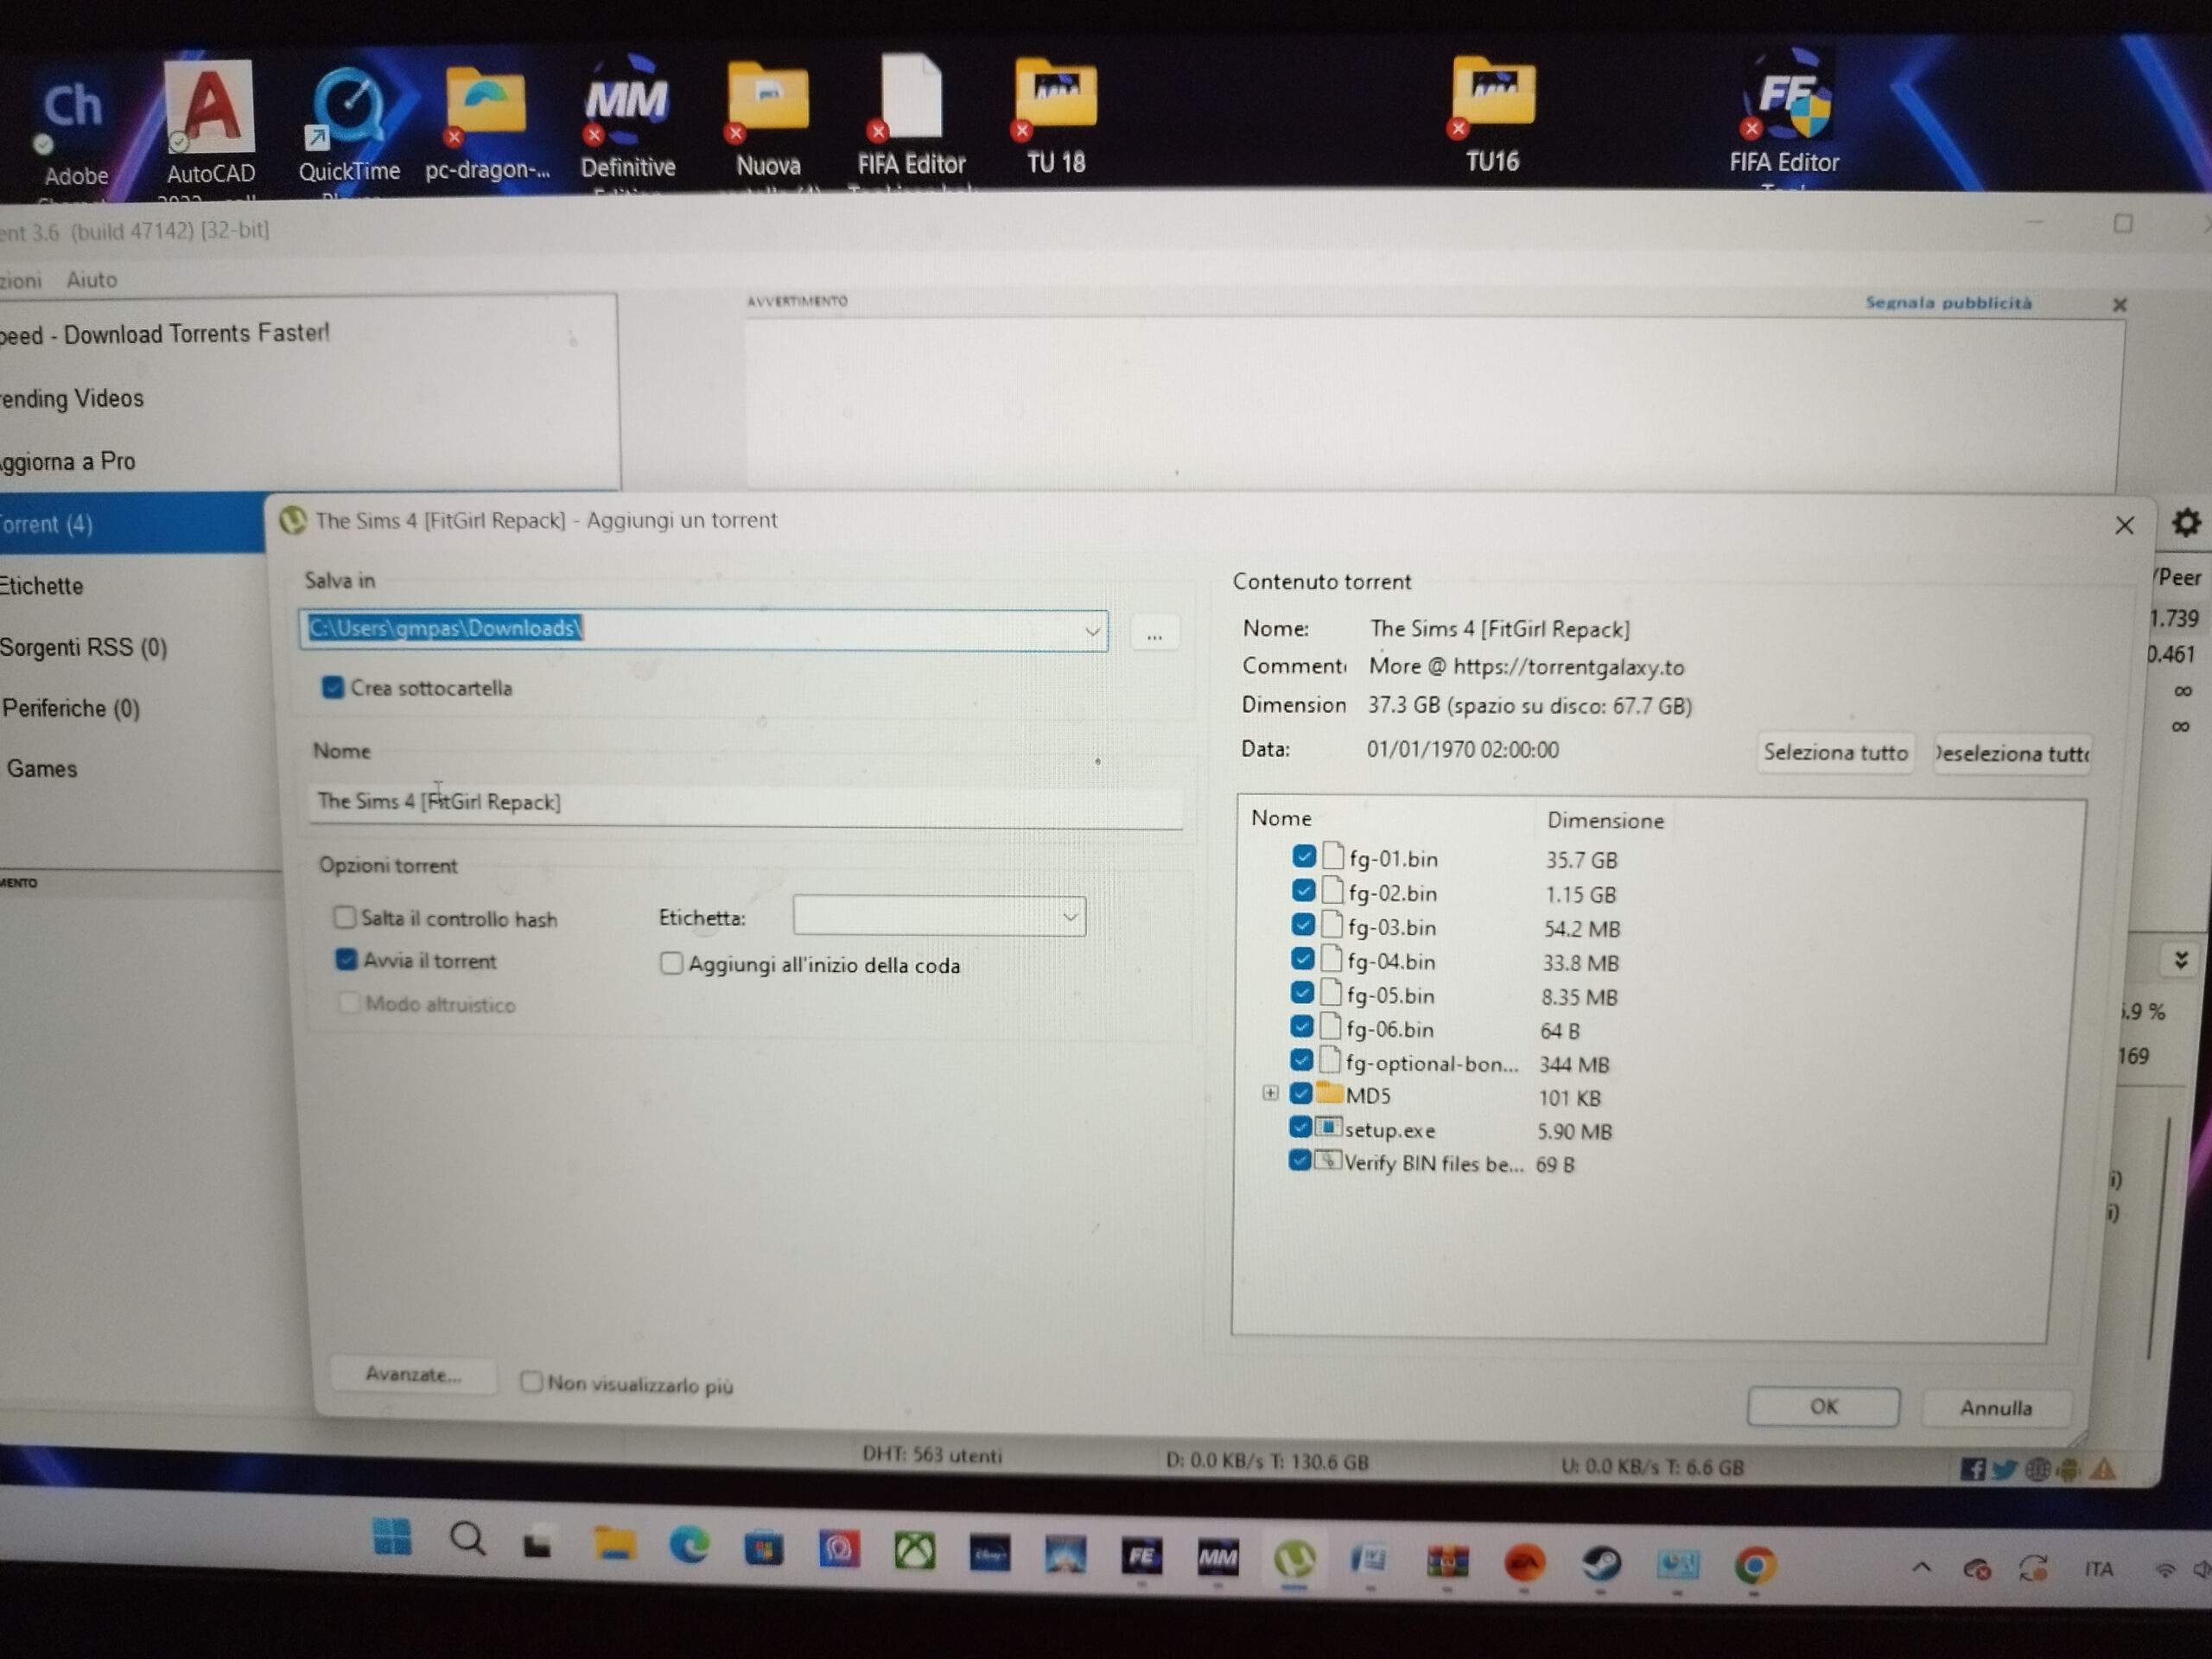Switch to uTorrent taskbar icon
Viewport: 2212px width, 1659px height.
pyautogui.click(x=1294, y=1559)
